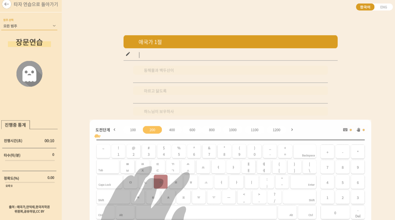Click the 오타 0 label
395x220 pixels.
coord(9,186)
